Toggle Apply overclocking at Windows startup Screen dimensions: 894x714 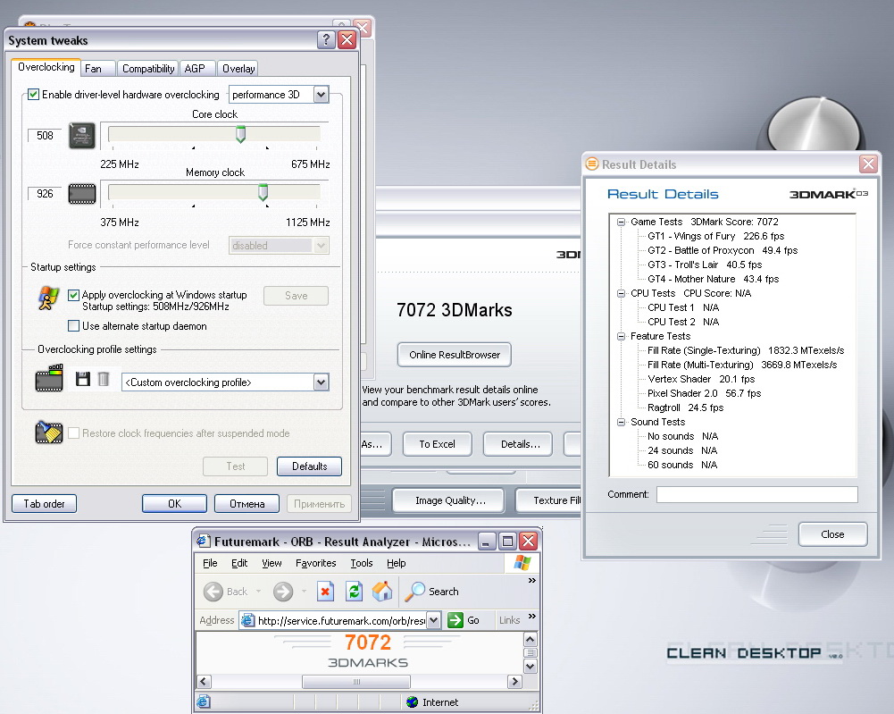click(73, 295)
